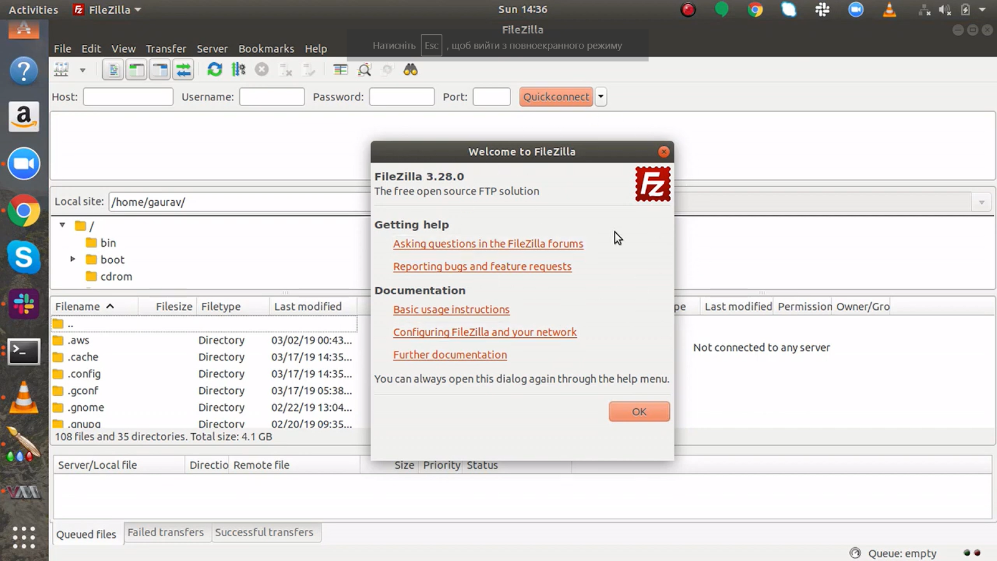Click the Quickconnect button

556,97
